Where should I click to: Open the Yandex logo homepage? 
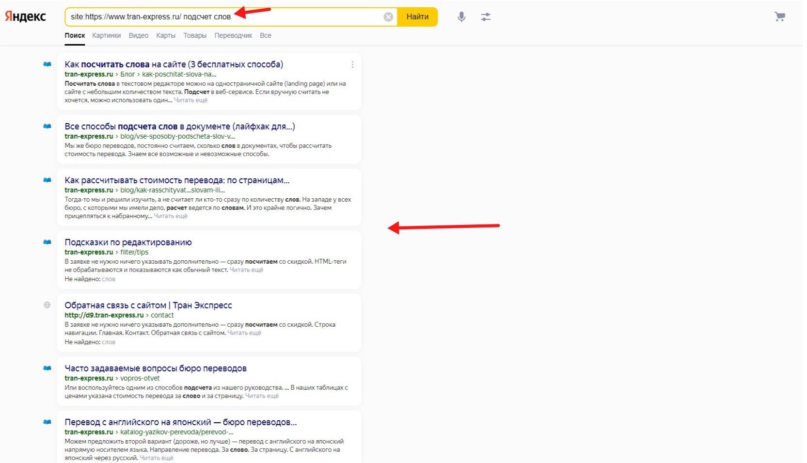[x=25, y=16]
